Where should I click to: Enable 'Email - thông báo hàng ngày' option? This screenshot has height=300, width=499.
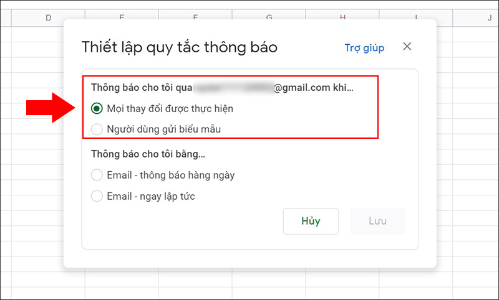(x=97, y=176)
